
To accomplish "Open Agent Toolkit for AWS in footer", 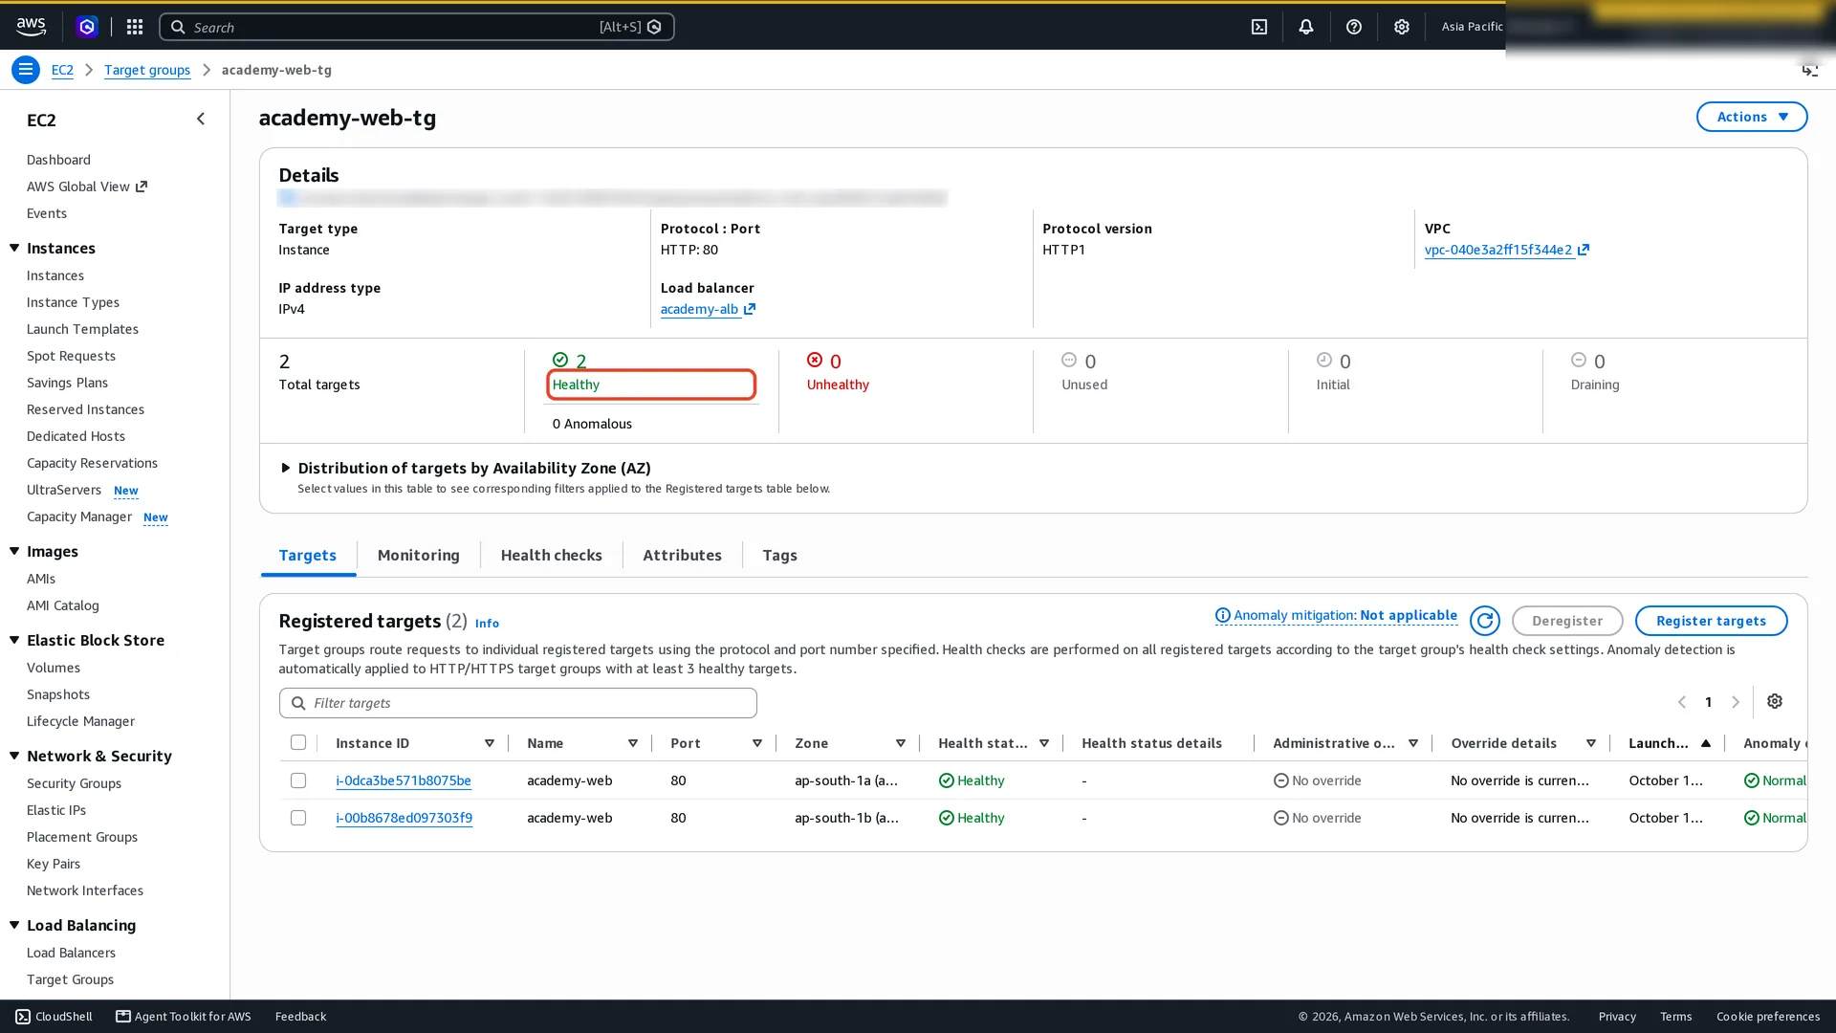I will tap(184, 1017).
